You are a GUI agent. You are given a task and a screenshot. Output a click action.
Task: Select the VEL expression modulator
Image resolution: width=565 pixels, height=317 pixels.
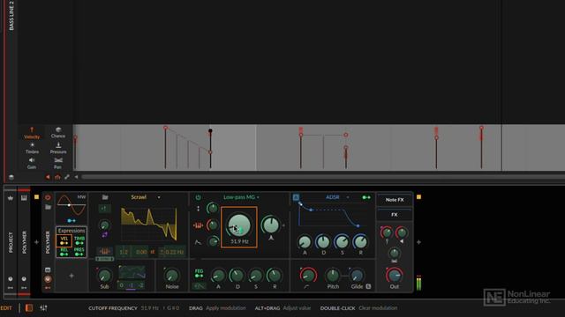pyautogui.click(x=64, y=240)
